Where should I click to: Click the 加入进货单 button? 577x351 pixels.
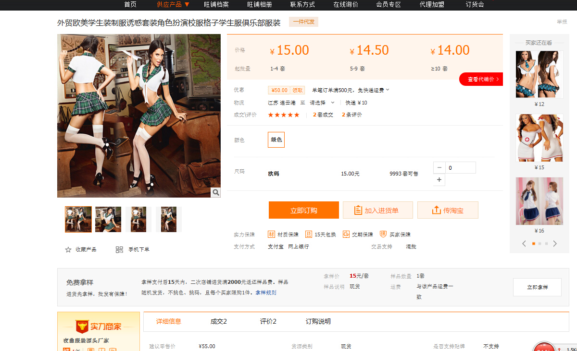[x=377, y=210]
